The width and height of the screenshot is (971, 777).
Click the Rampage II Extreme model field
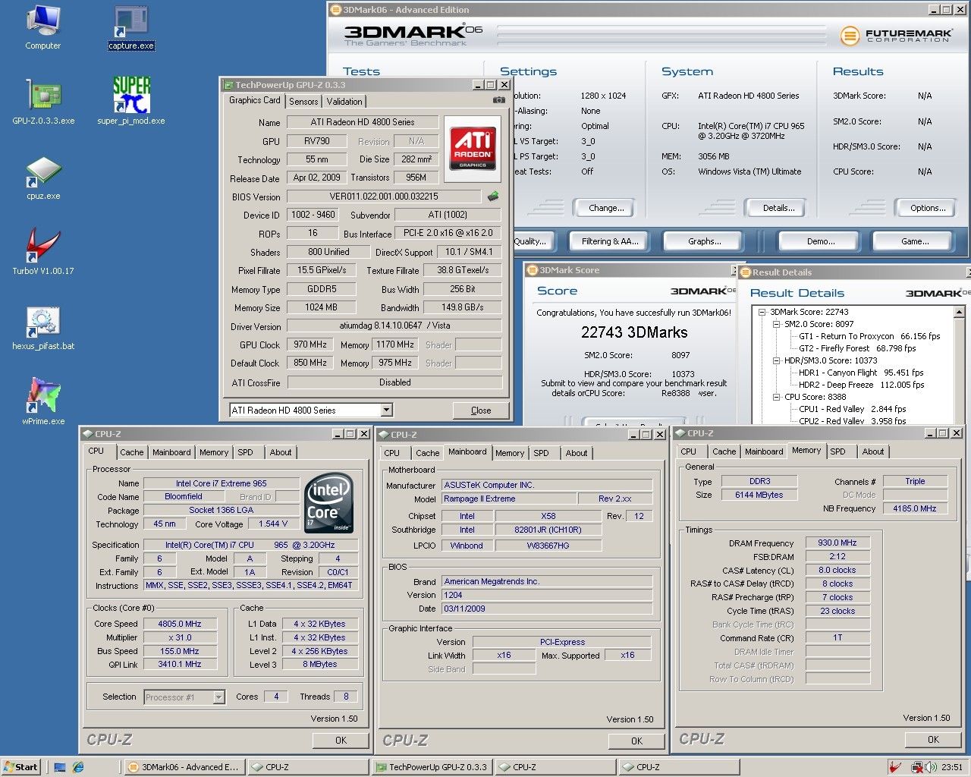[508, 499]
